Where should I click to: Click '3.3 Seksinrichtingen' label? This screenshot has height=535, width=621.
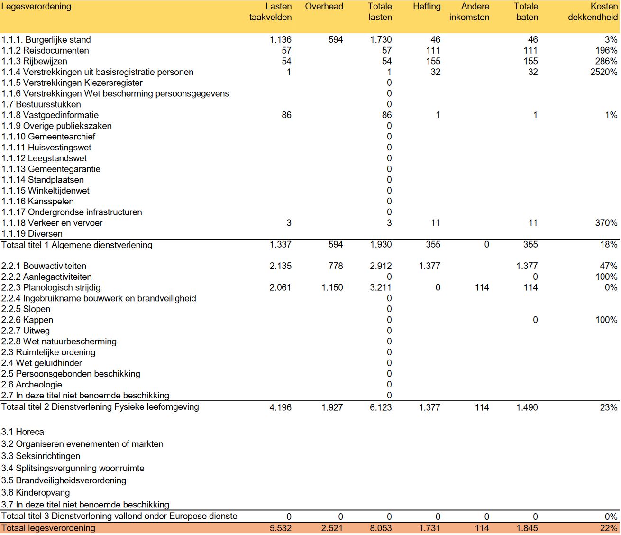pyautogui.click(x=41, y=456)
